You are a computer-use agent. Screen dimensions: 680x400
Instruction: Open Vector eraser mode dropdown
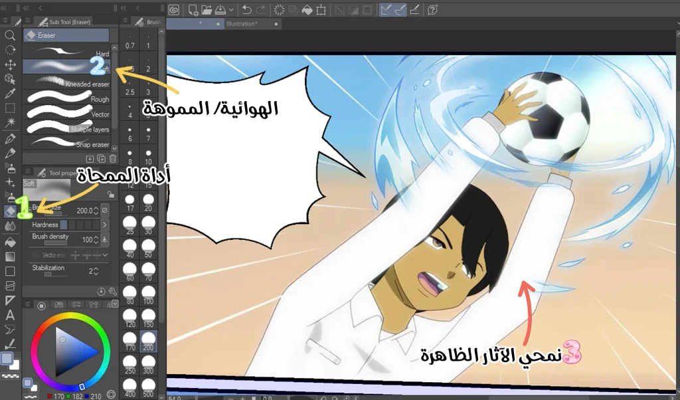[104, 255]
